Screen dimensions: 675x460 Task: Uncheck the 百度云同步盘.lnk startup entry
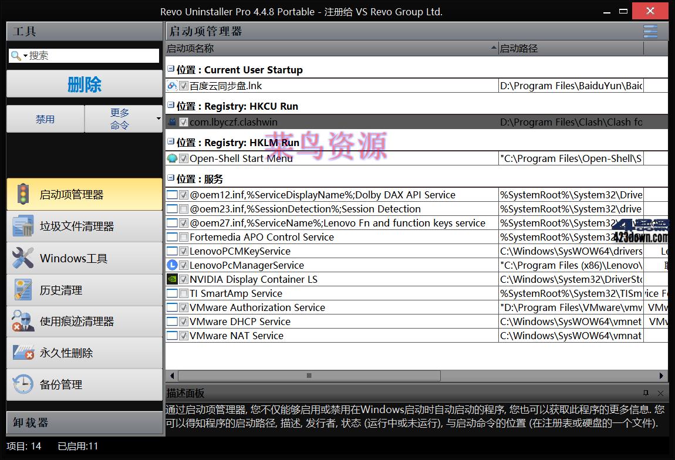point(184,86)
